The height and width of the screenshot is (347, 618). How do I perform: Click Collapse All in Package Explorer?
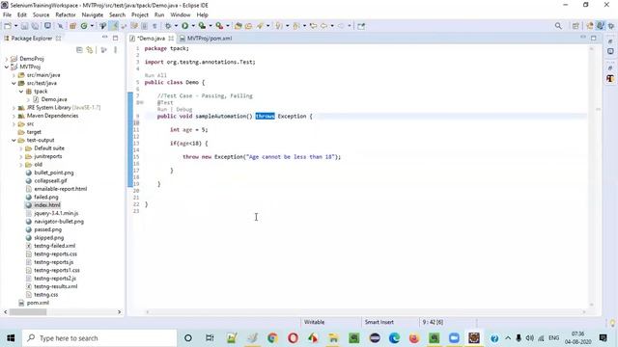79,50
